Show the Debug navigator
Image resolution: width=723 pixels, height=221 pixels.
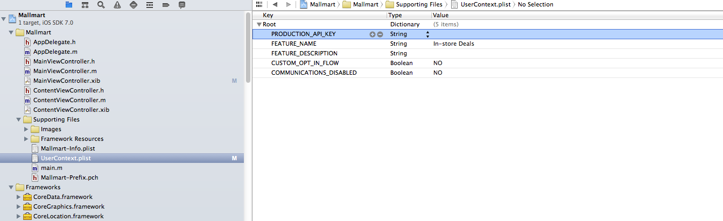pos(149,5)
